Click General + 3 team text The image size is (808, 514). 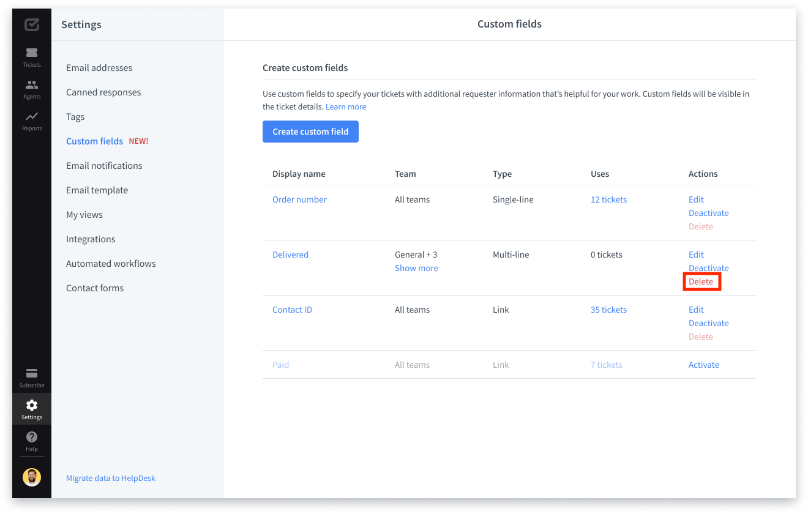tap(416, 255)
